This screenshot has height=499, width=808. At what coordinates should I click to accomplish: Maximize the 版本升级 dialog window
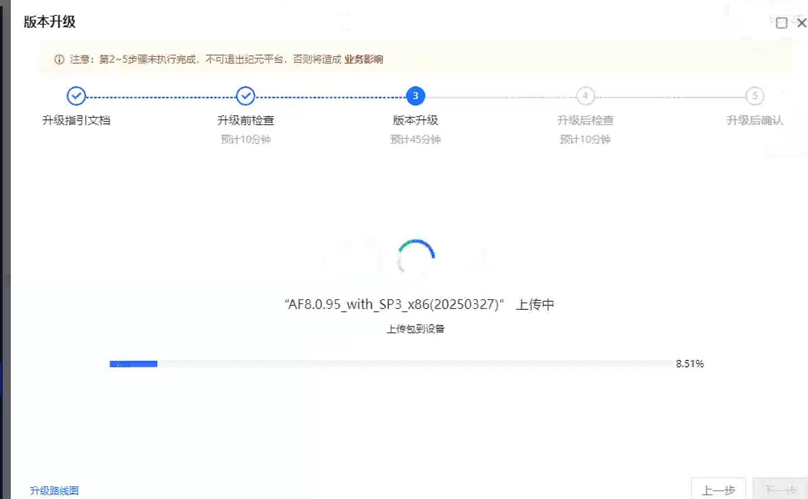[781, 23]
